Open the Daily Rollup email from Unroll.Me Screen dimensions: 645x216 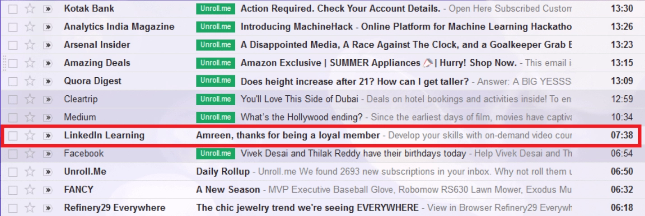coord(223,171)
